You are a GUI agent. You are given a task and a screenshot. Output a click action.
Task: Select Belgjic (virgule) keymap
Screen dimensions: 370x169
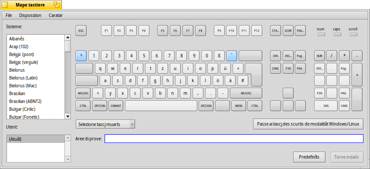coord(36,62)
